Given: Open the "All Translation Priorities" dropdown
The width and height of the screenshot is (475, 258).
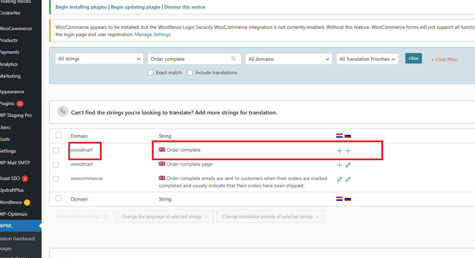Looking at the screenshot, I should pyautogui.click(x=367, y=59).
